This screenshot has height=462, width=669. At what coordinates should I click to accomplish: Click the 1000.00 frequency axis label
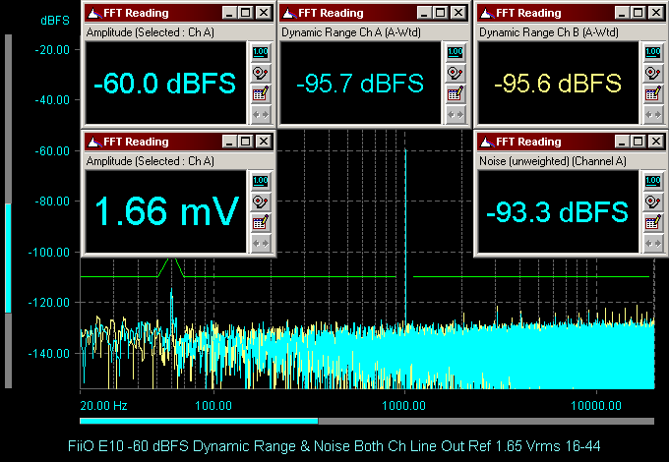point(403,405)
